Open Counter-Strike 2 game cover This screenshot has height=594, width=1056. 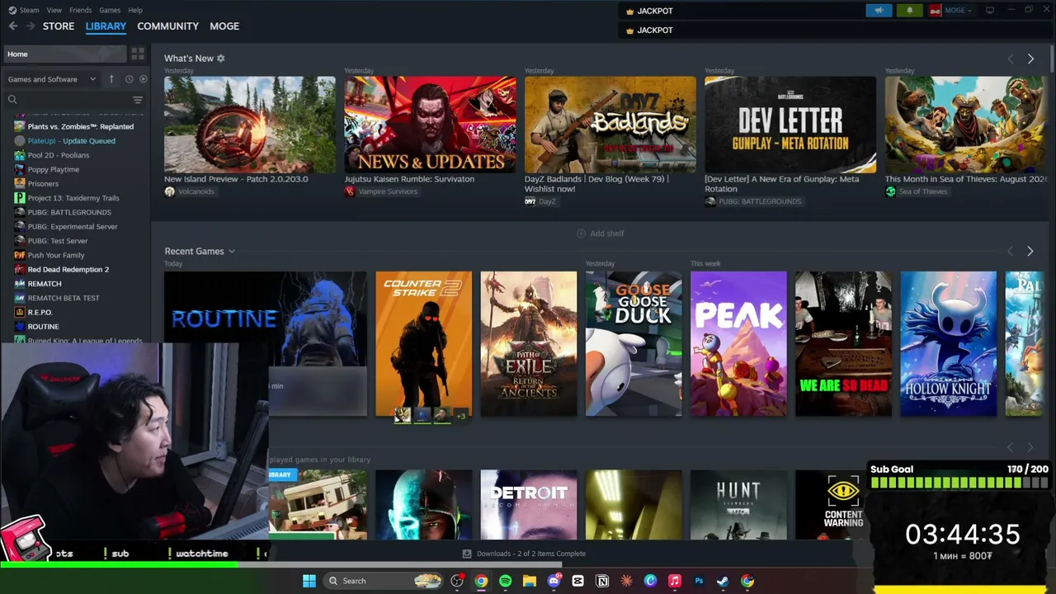click(x=424, y=344)
